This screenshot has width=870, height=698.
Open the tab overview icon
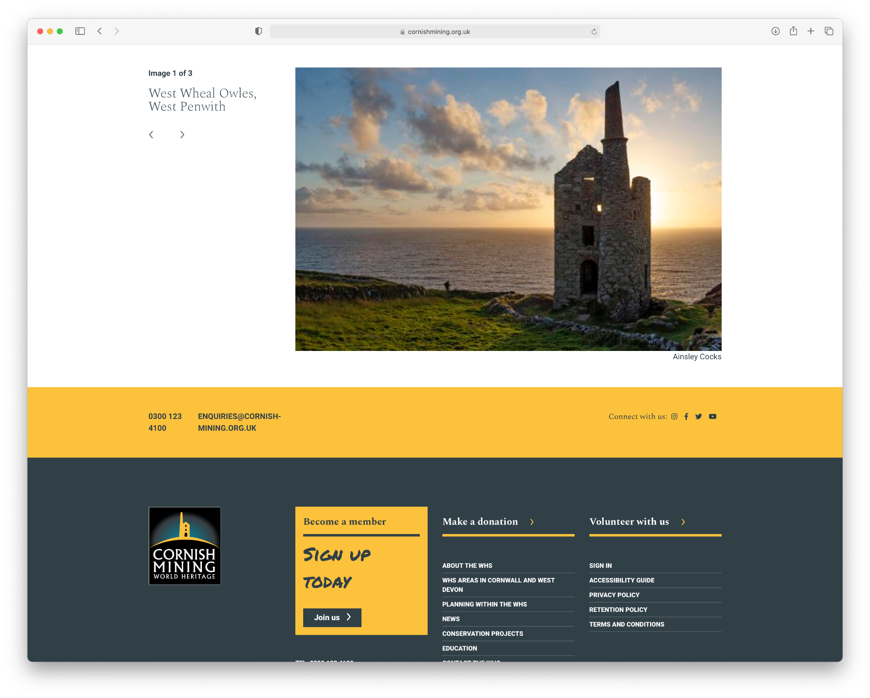[x=829, y=31]
